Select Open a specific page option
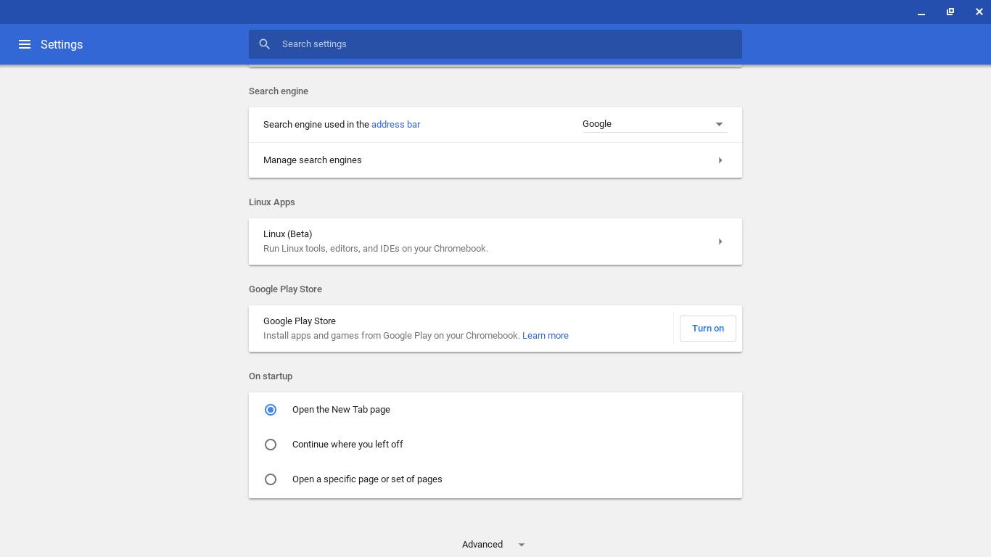 271,479
